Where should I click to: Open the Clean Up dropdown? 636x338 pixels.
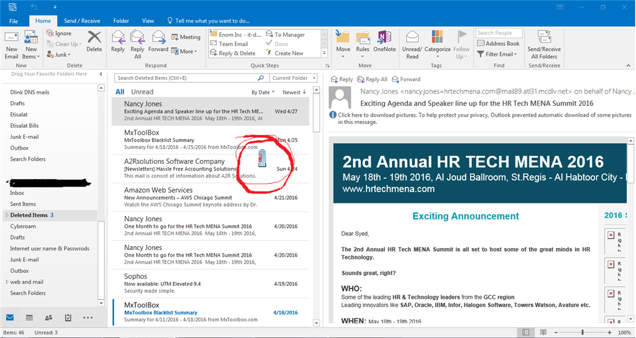pos(64,43)
